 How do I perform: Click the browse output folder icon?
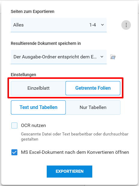tap(113, 57)
